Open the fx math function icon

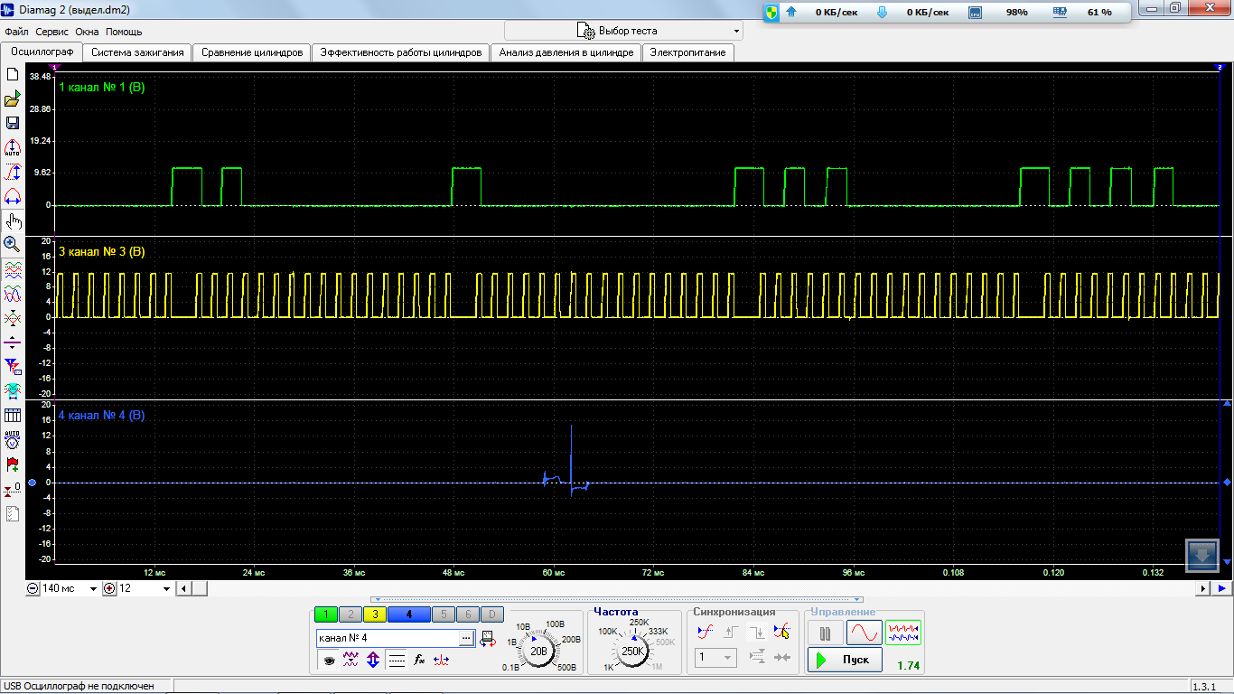419,661
